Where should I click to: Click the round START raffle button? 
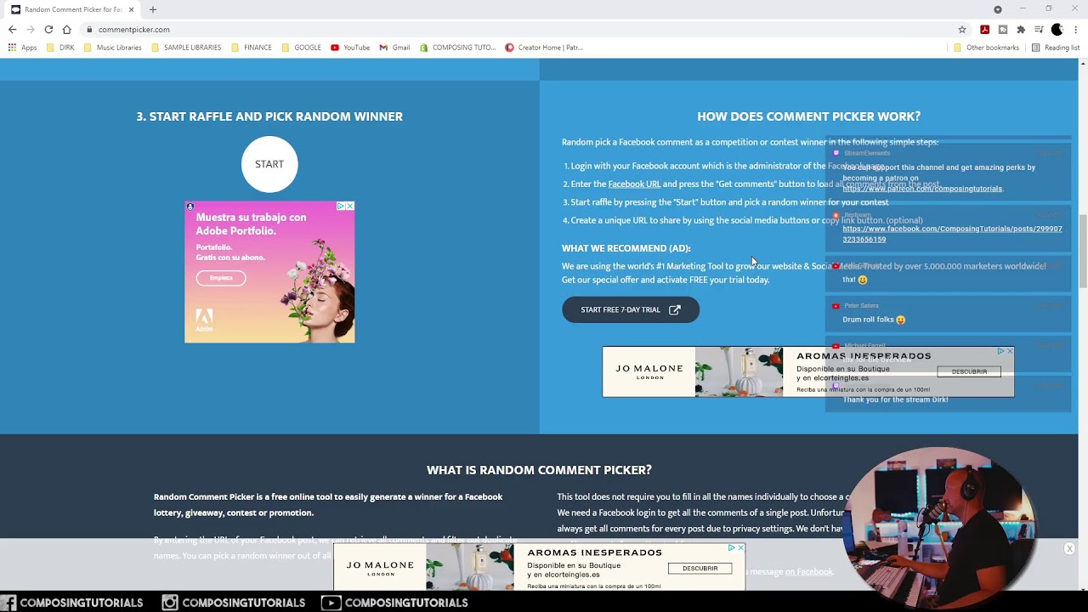(x=269, y=164)
